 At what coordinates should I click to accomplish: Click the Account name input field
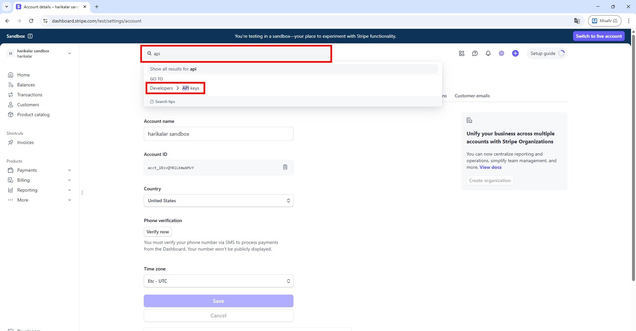click(x=218, y=134)
